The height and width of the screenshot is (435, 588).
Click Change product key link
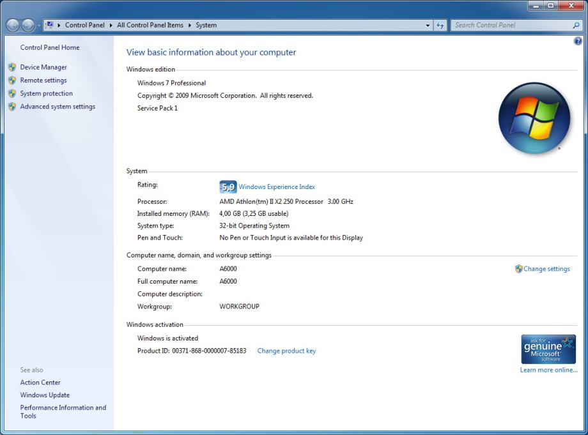tap(286, 351)
